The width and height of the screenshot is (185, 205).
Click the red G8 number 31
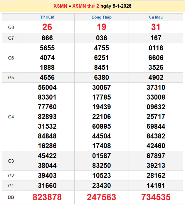pos(156,27)
